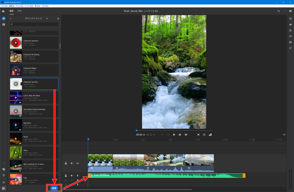Open the crop and rotate tool
This screenshot has height=192, width=294.
[290, 48]
